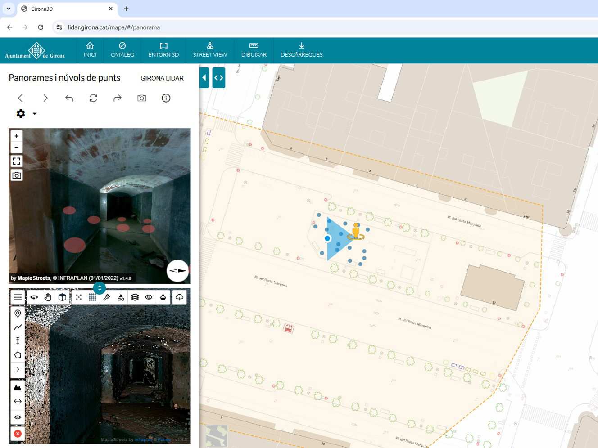The image size is (598, 448).
Task: Choose the height measurement tool
Action: tap(18, 341)
